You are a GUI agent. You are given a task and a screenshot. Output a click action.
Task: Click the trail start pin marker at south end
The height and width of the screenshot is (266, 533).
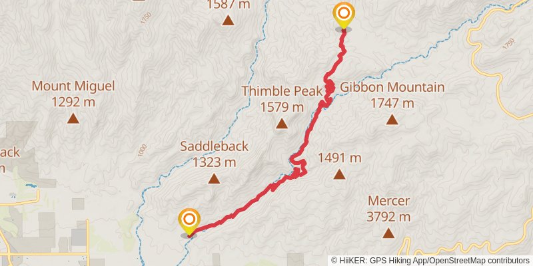pyautogui.click(x=189, y=221)
